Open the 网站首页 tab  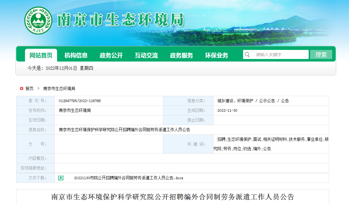41,55
